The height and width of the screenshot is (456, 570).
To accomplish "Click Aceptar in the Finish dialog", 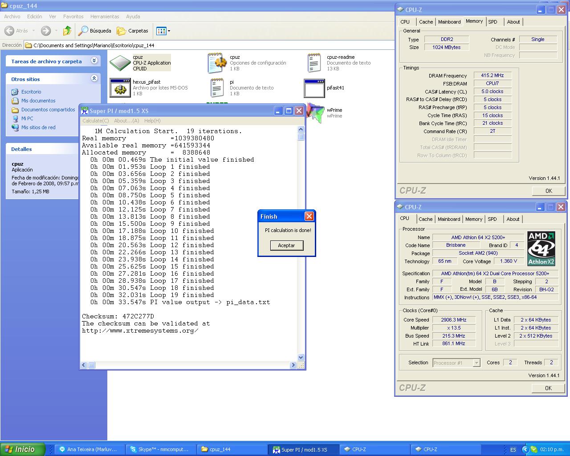I will point(286,245).
